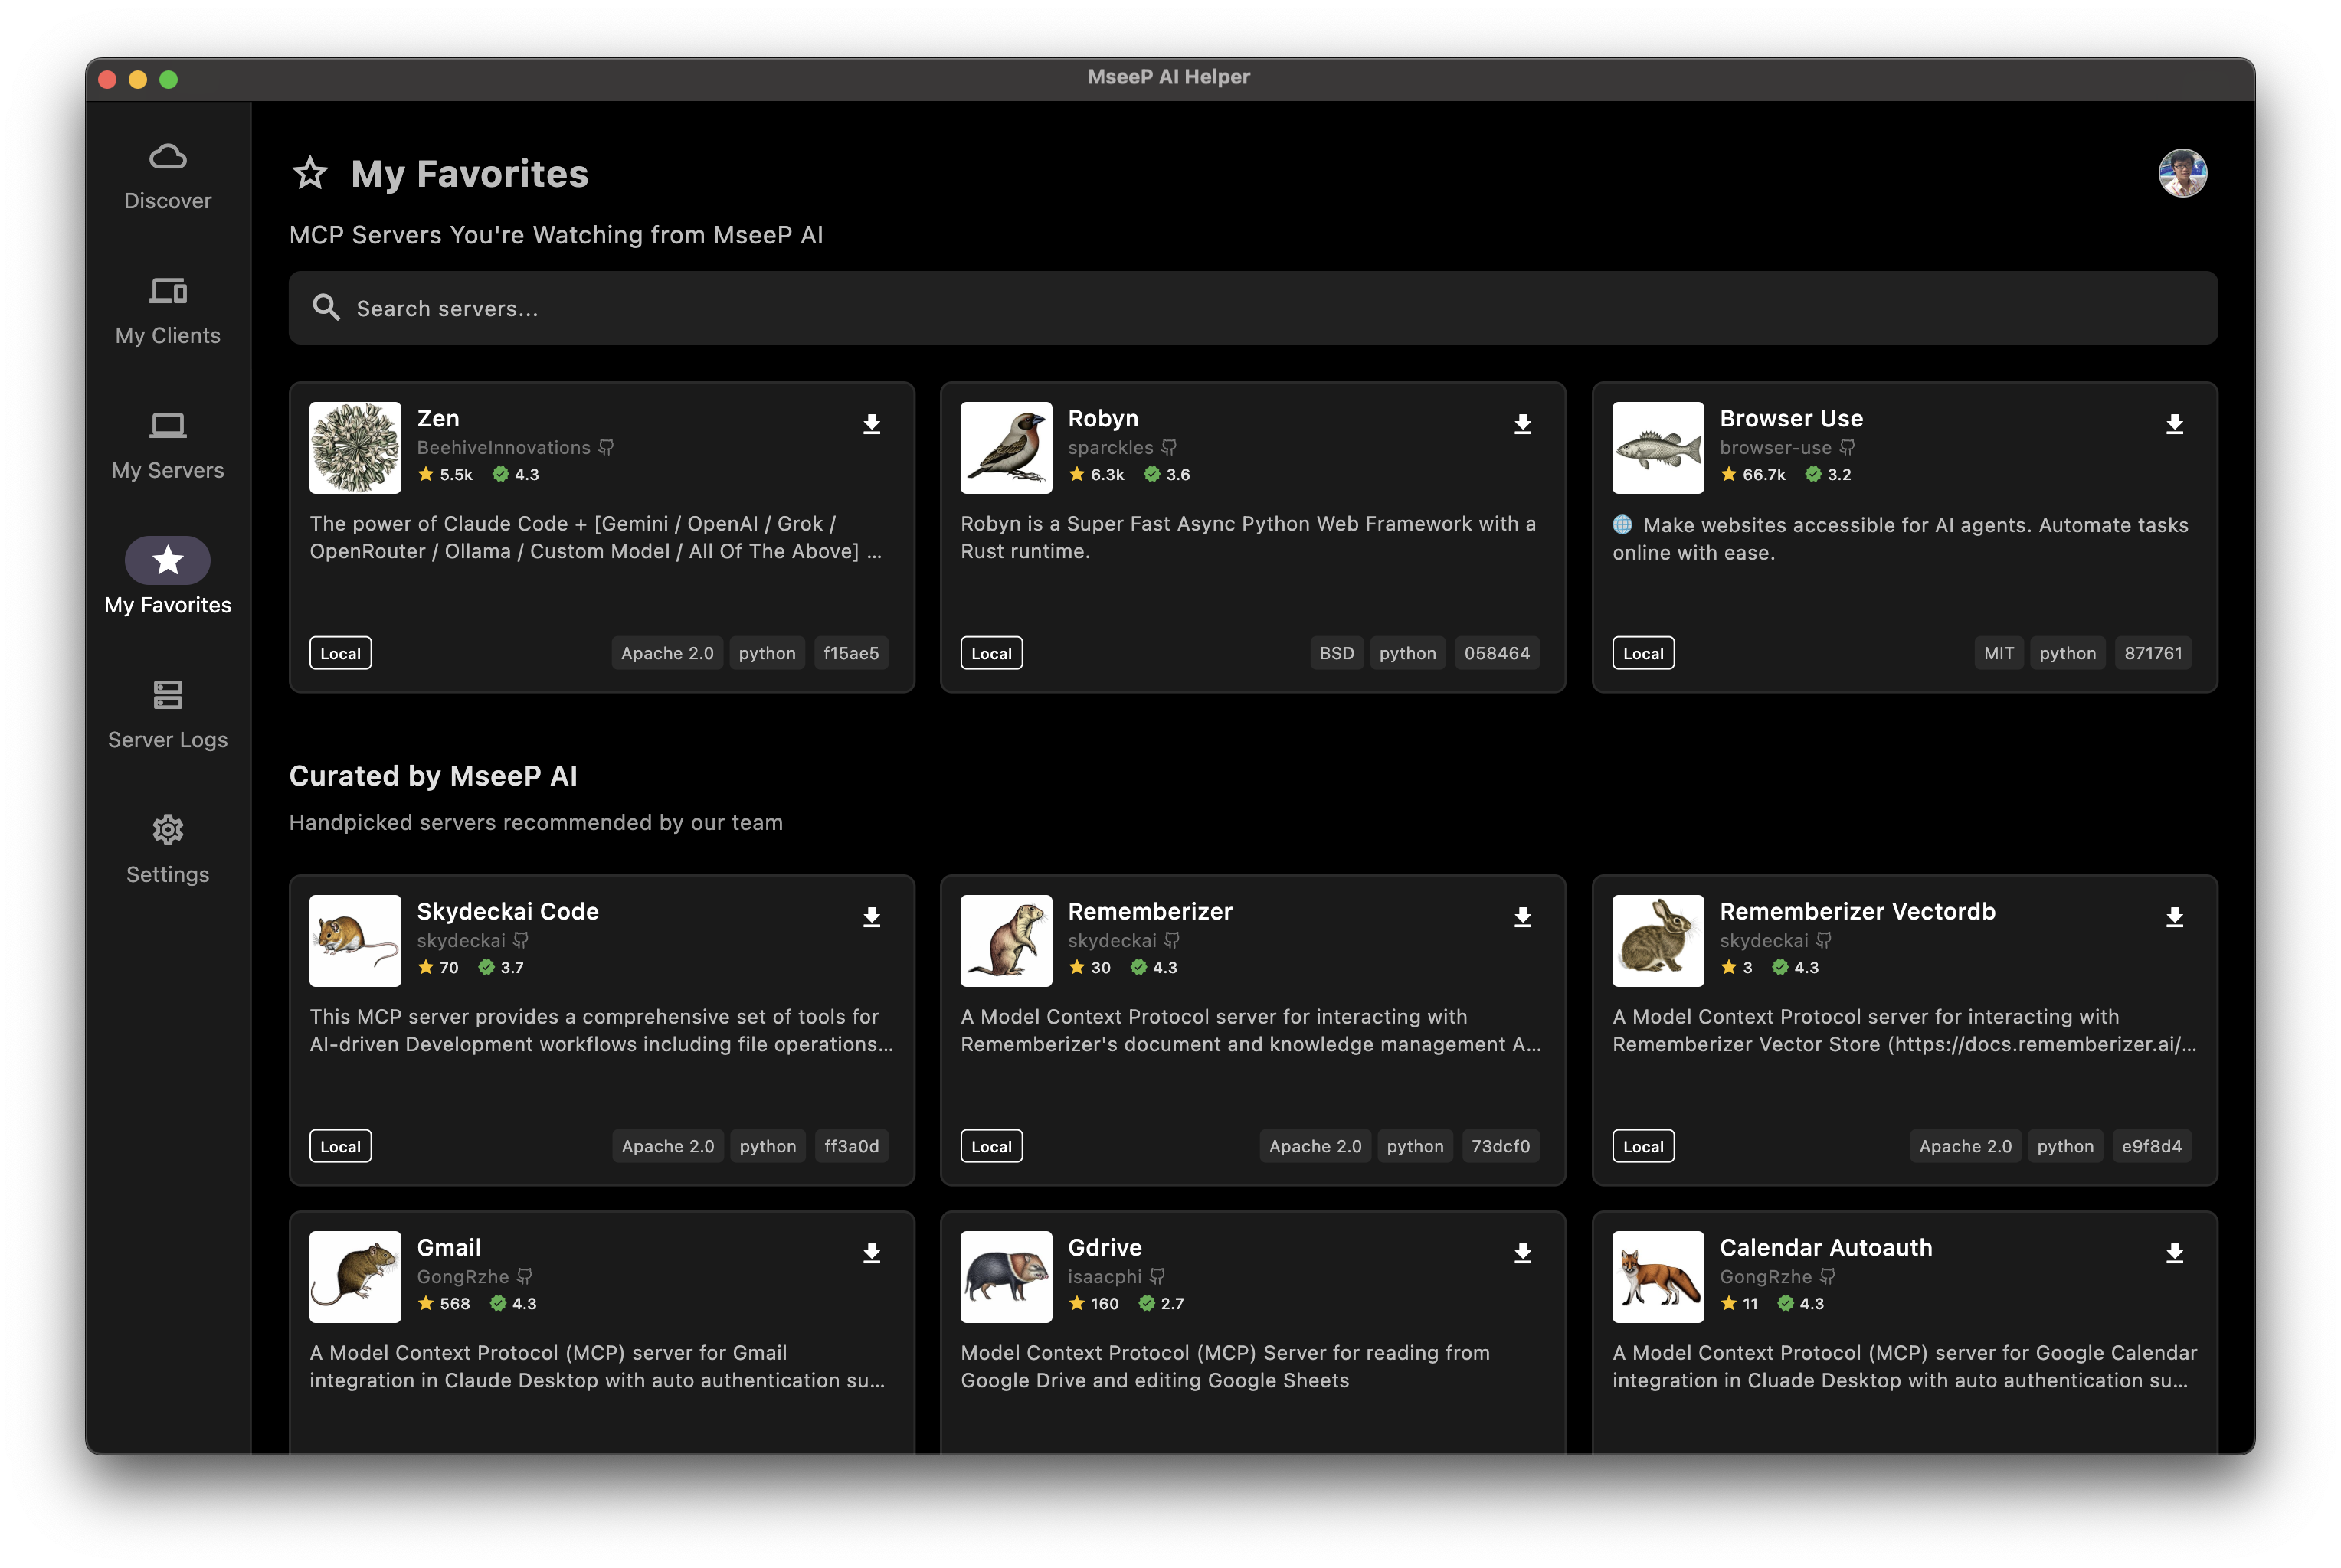
Task: Click the Rememberizer download icon
Action: click(x=1523, y=917)
